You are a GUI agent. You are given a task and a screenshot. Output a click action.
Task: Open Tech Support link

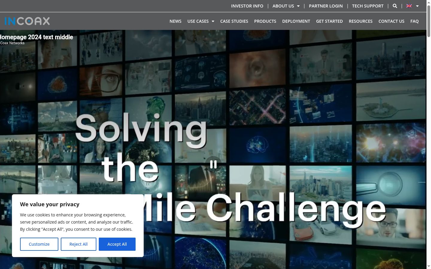pyautogui.click(x=368, y=6)
